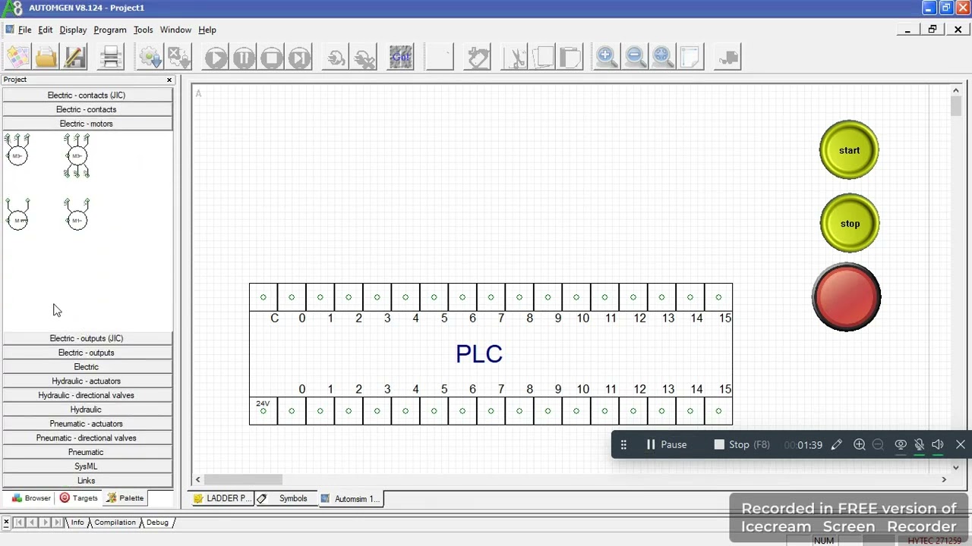Image resolution: width=972 pixels, height=546 pixels.
Task: Expand Electric - outputs palette section
Action: click(x=87, y=353)
